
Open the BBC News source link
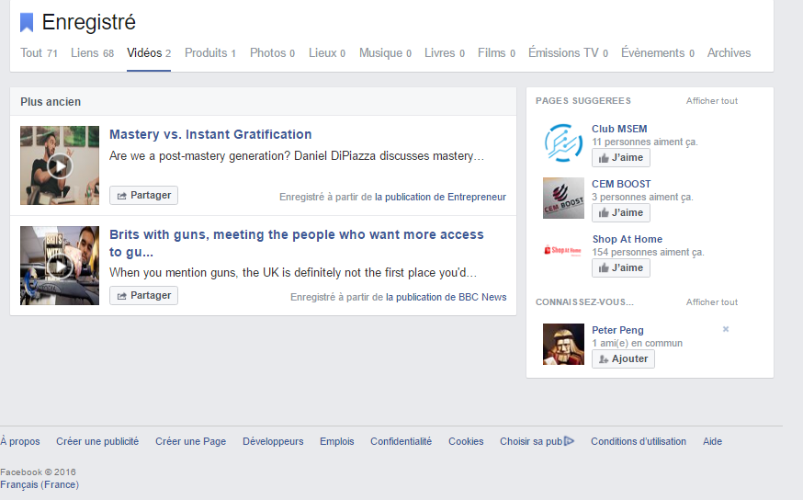481,297
